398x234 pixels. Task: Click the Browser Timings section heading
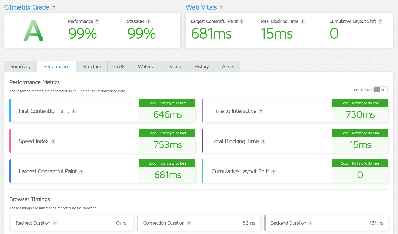[30, 199]
